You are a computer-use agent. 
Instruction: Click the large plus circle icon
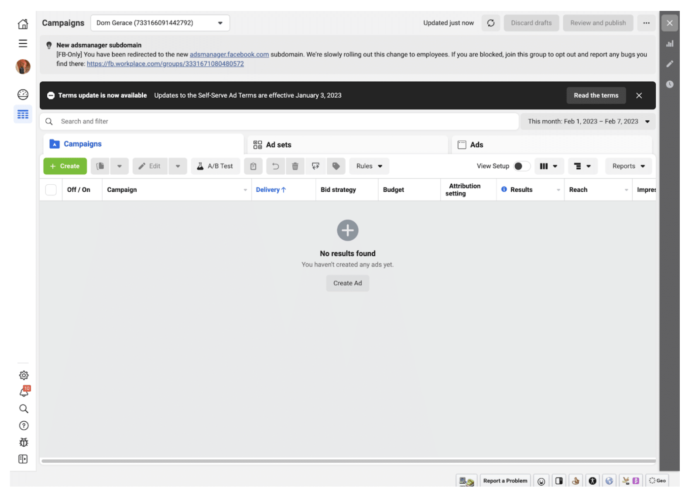[x=348, y=230]
